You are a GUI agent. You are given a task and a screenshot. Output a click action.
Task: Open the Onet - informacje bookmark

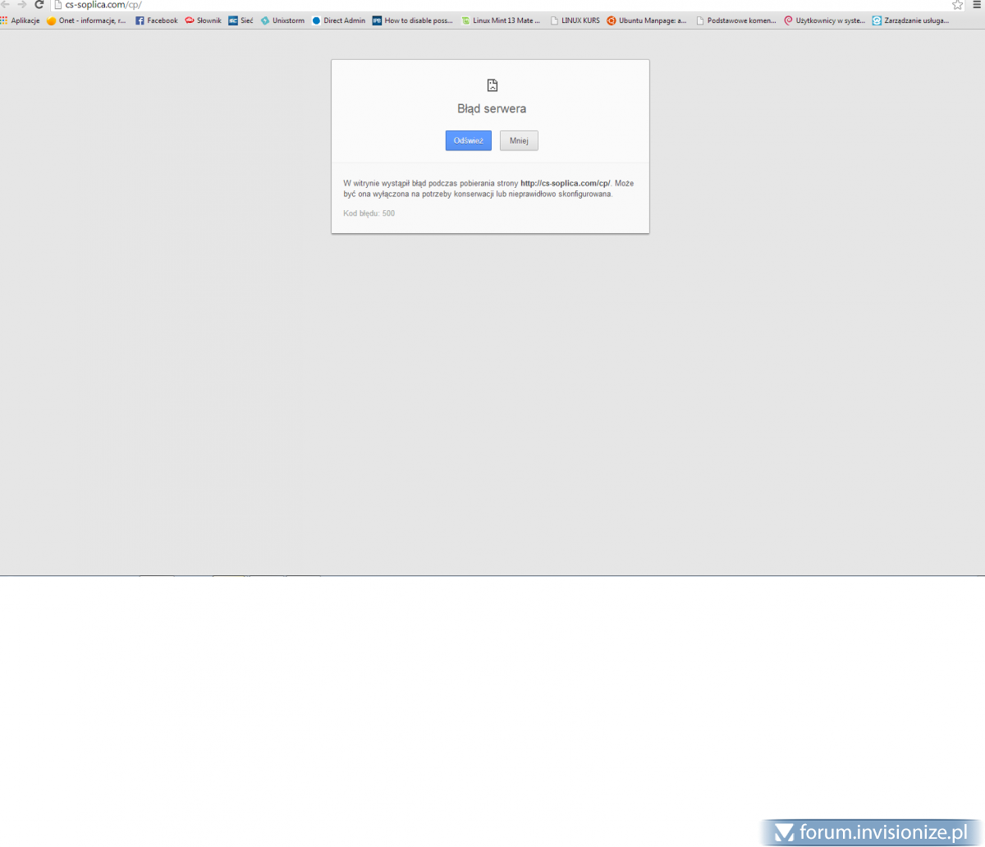tap(87, 21)
